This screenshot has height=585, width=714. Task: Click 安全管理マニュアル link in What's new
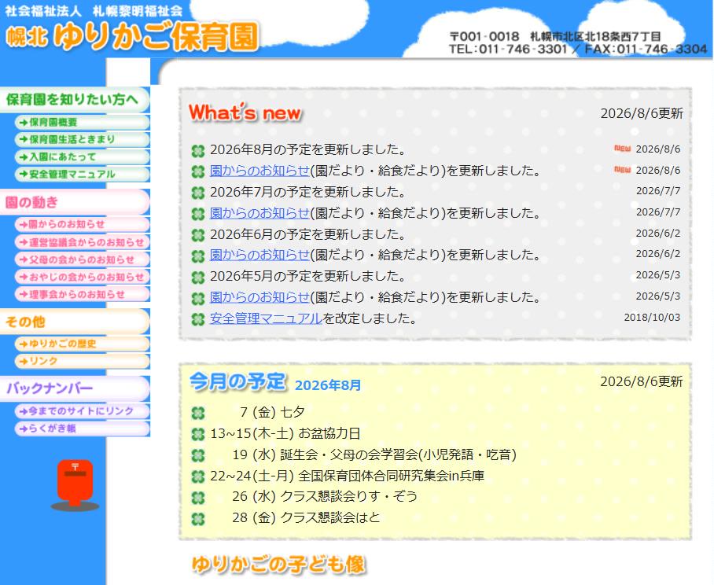(x=266, y=318)
